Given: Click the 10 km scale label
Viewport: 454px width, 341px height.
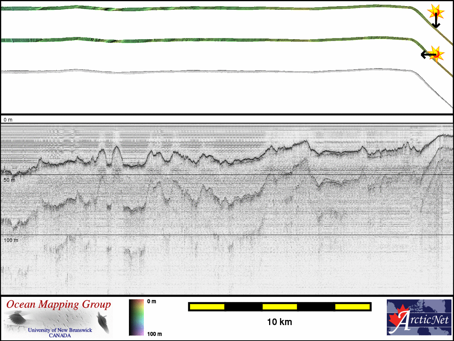Looking at the screenshot, I should click(x=279, y=322).
